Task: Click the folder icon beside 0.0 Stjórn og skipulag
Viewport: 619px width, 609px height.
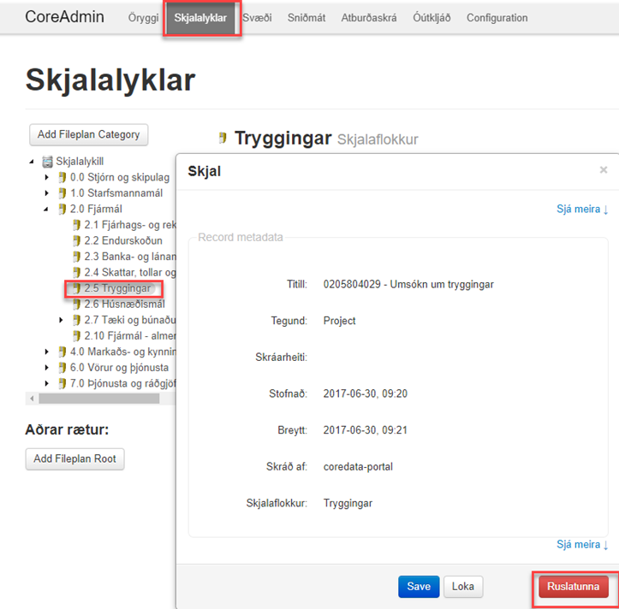Action: [x=62, y=177]
